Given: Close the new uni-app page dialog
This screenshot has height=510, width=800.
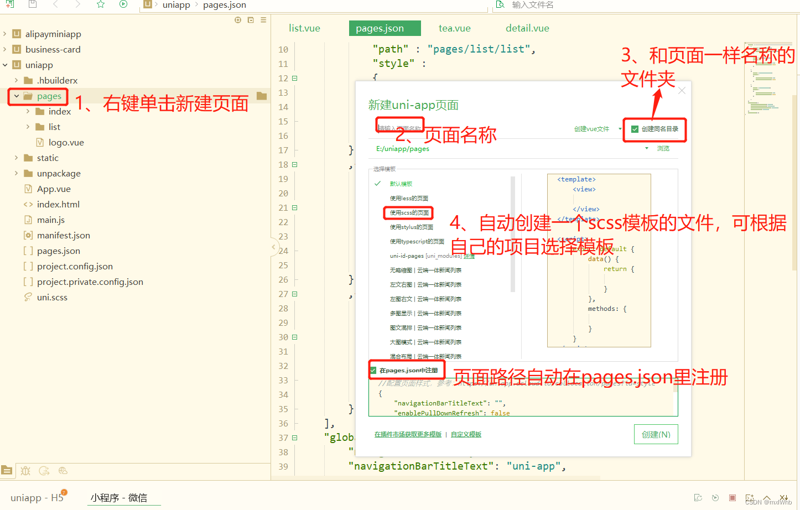Looking at the screenshot, I should (682, 91).
